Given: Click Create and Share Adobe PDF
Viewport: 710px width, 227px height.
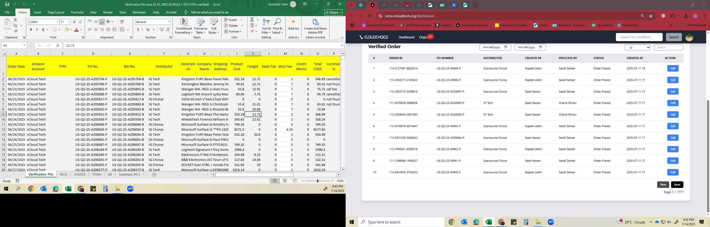Looking at the screenshot, I should [x=315, y=26].
